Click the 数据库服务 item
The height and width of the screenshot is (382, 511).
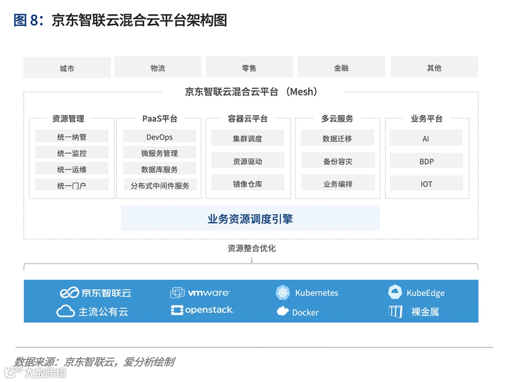tap(159, 169)
